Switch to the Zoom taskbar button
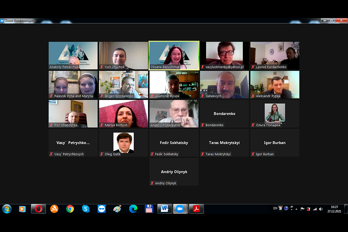 coord(180,209)
